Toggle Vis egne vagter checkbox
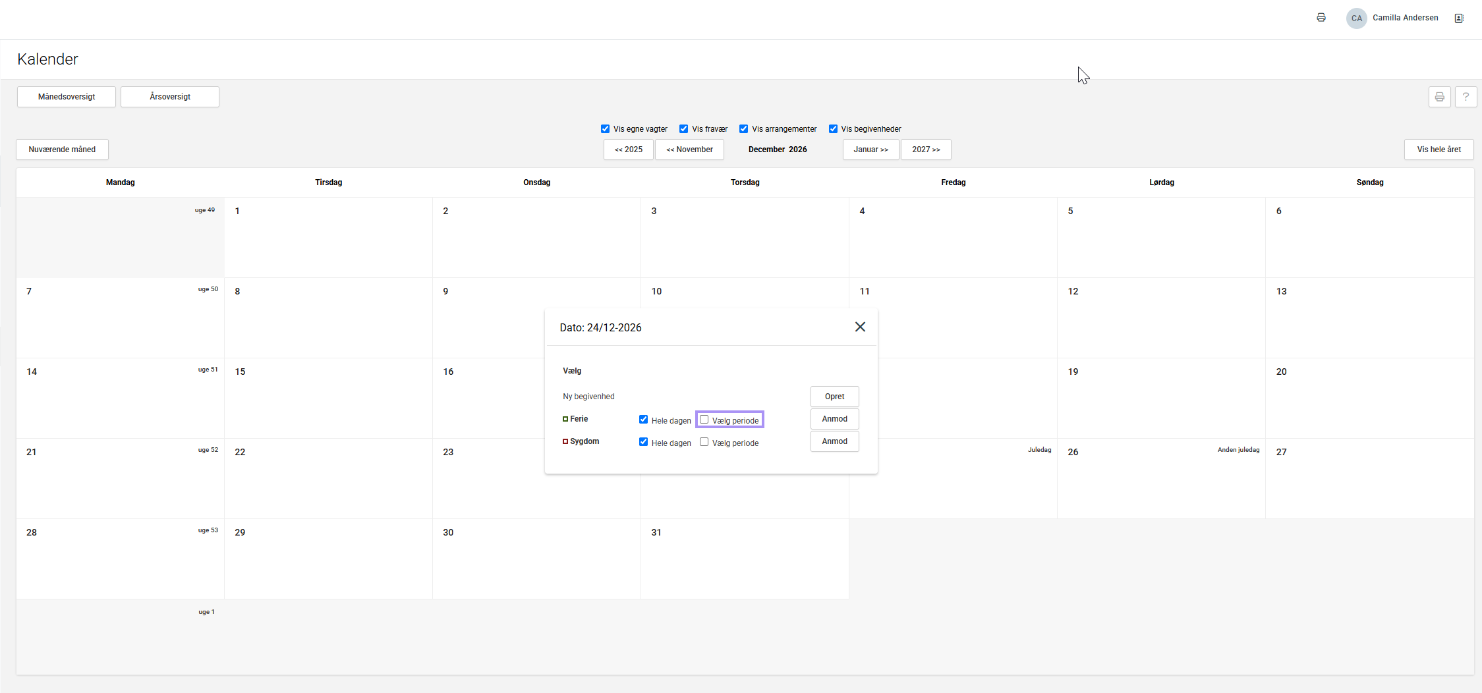1482x693 pixels. (x=605, y=129)
